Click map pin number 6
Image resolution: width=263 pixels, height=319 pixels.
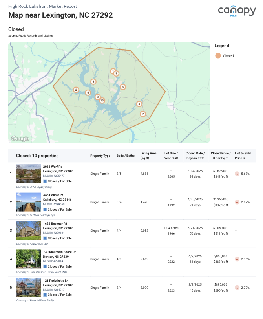88,93
